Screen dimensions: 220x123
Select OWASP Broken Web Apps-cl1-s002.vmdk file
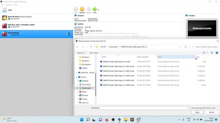click(x=118, y=71)
